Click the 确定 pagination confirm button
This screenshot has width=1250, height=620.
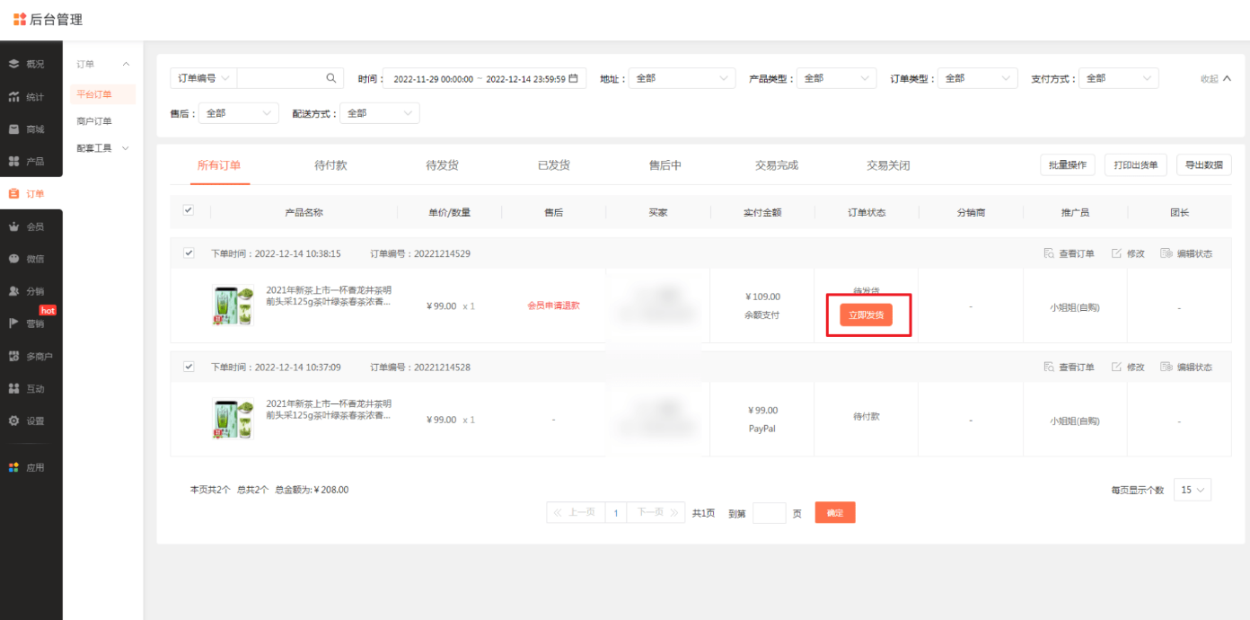pos(835,512)
